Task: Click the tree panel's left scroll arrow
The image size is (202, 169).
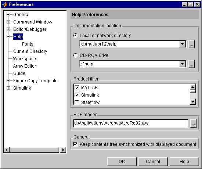Action: coord(7,150)
